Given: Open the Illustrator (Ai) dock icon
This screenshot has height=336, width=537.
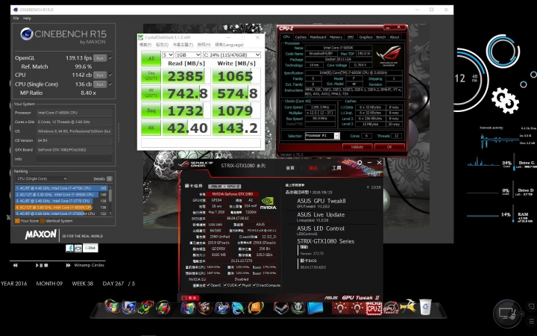Looking at the screenshot, I should [x=256, y=307].
